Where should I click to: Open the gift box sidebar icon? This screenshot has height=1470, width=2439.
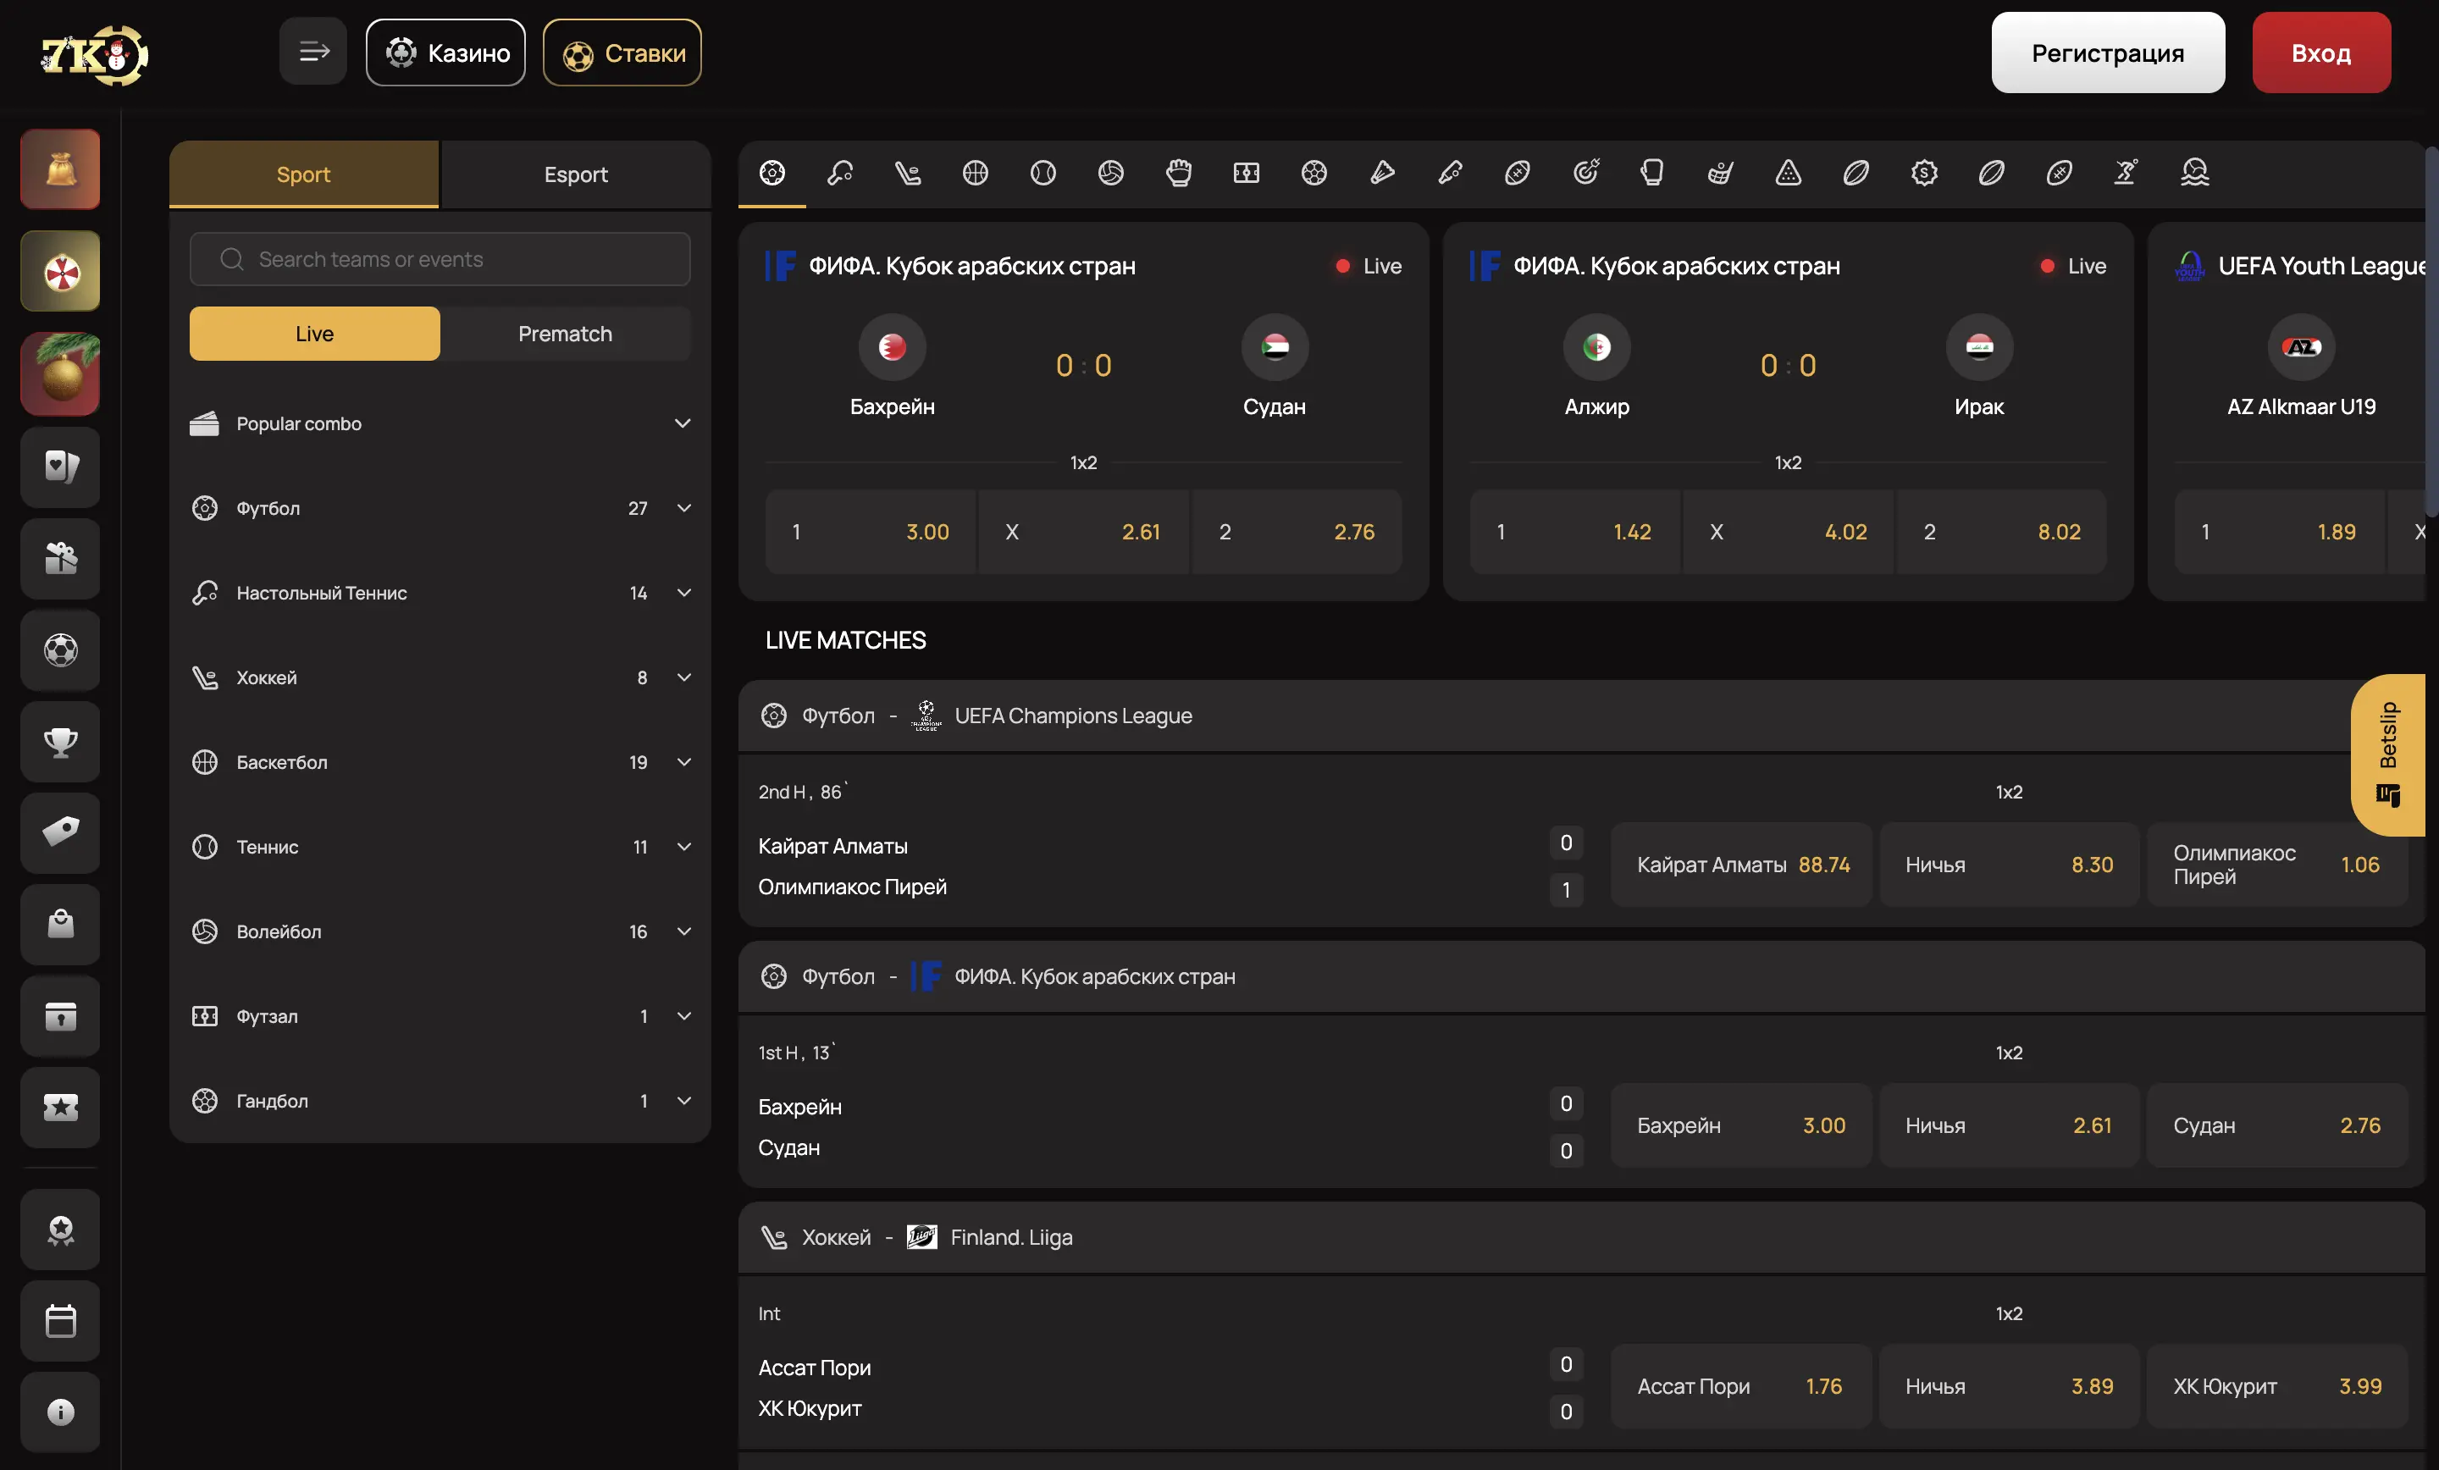pyautogui.click(x=60, y=558)
